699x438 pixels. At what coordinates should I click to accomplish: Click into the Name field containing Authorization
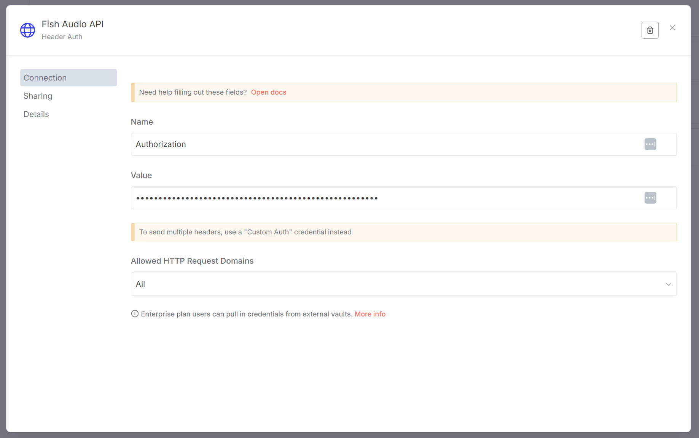pos(381,144)
